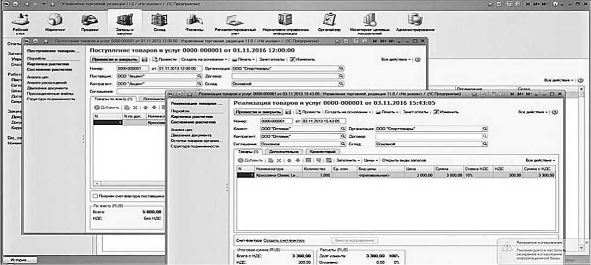Open Все действия menu in Товары table toolbar

540,160
